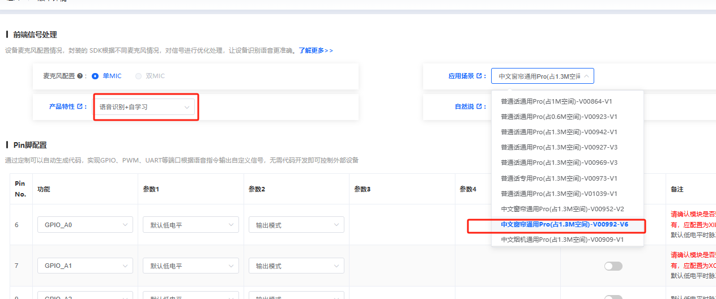This screenshot has width=716, height=299.
Task: Open the external-link icon next to 应用场景
Action: pyautogui.click(x=479, y=76)
